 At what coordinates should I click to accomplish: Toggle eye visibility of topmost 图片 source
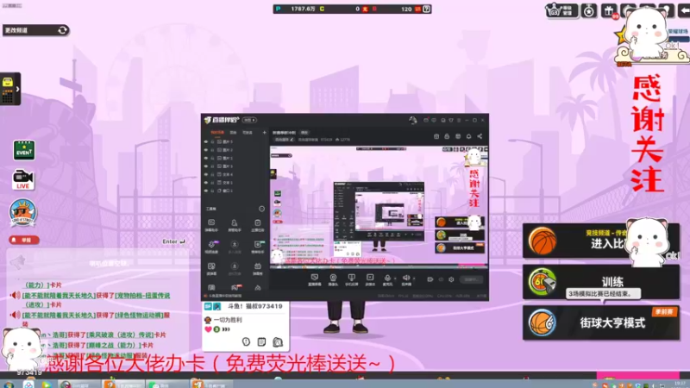click(x=206, y=142)
